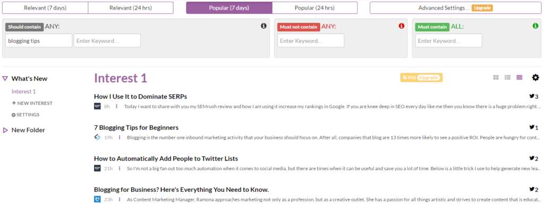
Task: Click black info icon in Should contain panel
Action: click(x=263, y=26)
